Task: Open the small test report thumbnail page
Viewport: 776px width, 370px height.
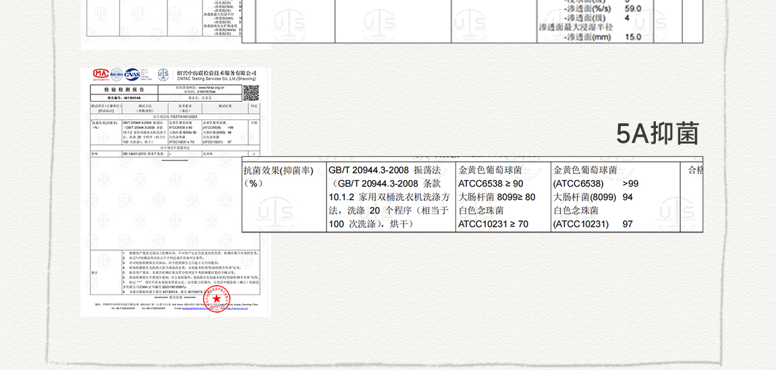Action: [176, 191]
